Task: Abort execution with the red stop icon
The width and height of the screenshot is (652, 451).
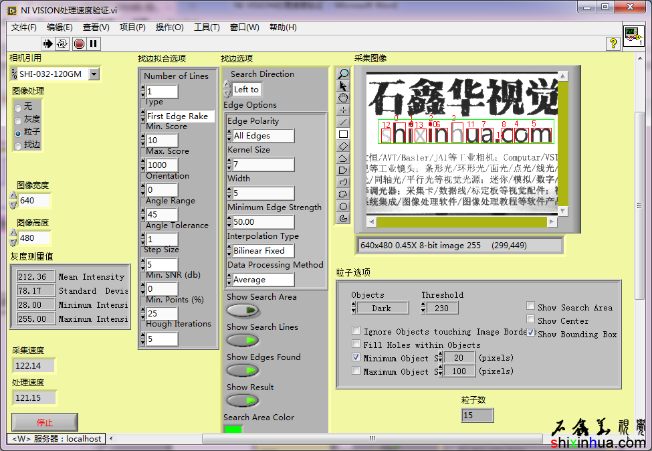Action: pyautogui.click(x=79, y=43)
